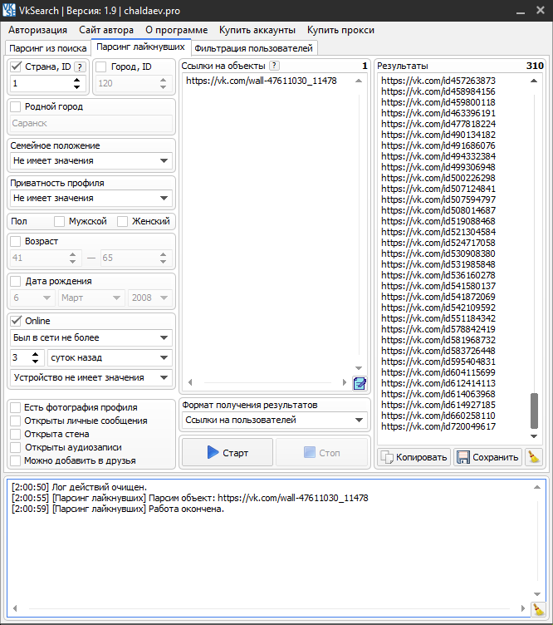Screen dimensions: 553x625
Task: Switch to the Фильтрация пользователей tab
Action: click(253, 48)
